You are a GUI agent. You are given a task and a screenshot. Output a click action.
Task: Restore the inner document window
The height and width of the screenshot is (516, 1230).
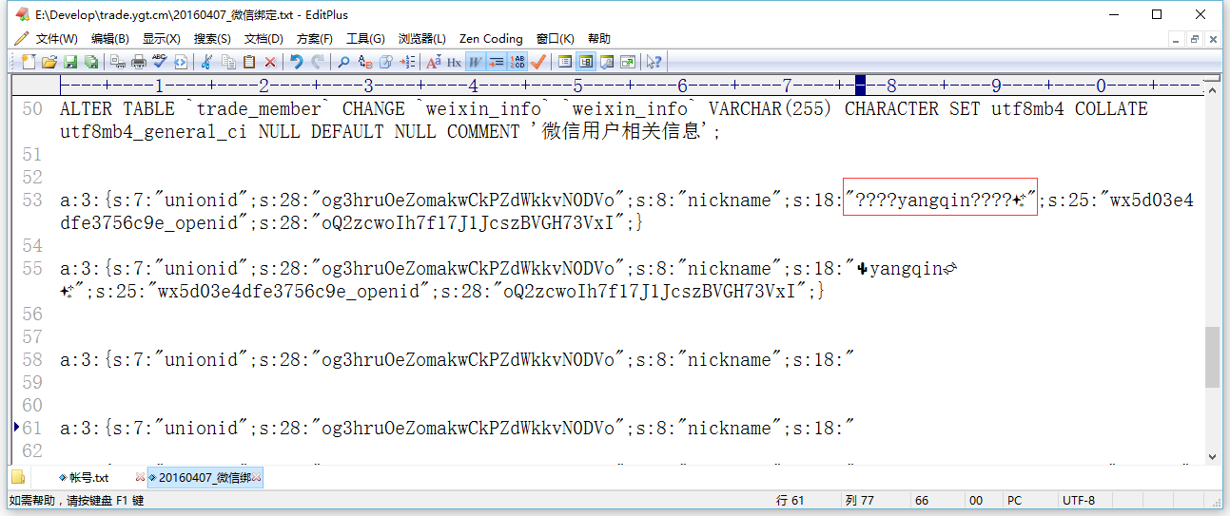pyautogui.click(x=1195, y=39)
